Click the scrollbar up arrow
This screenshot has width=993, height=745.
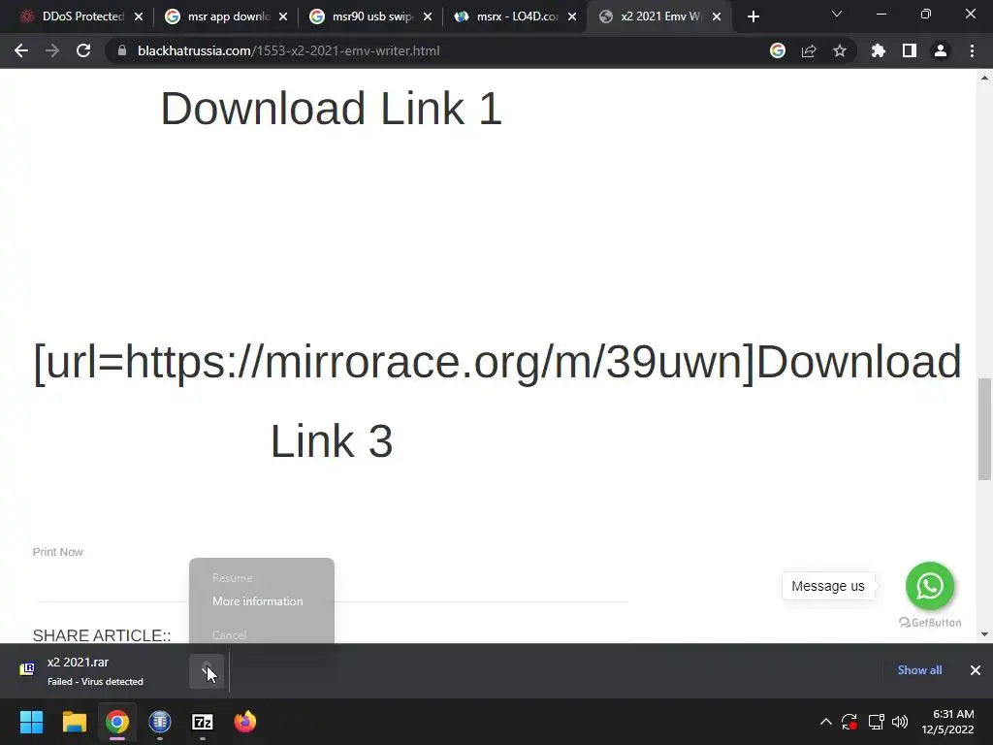click(x=984, y=78)
